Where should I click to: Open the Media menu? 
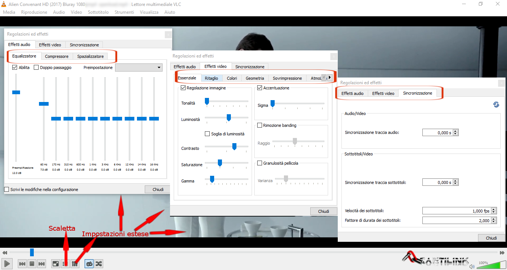pyautogui.click(x=9, y=12)
